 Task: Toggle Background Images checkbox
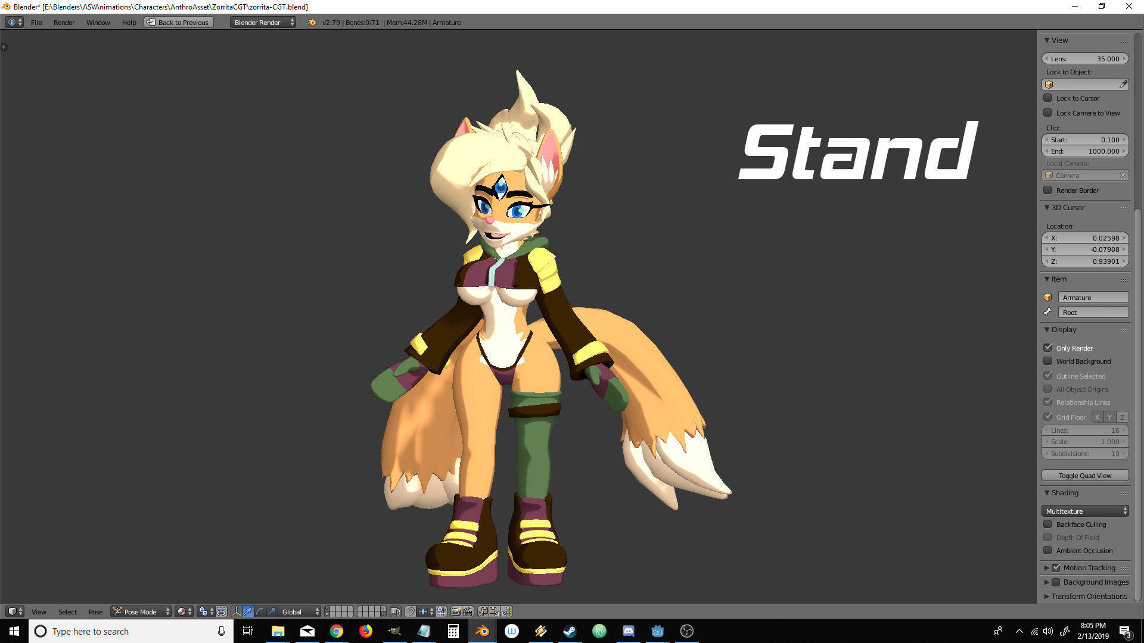point(1056,582)
